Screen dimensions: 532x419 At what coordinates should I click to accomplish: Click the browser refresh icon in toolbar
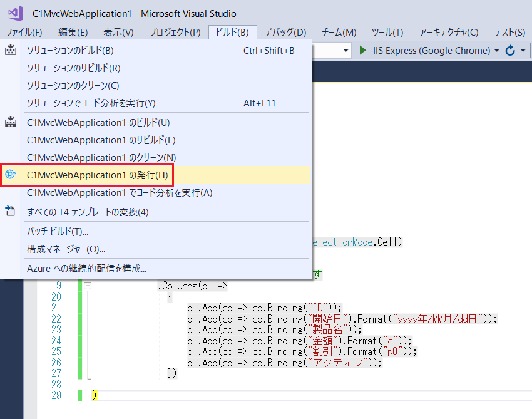tap(510, 51)
